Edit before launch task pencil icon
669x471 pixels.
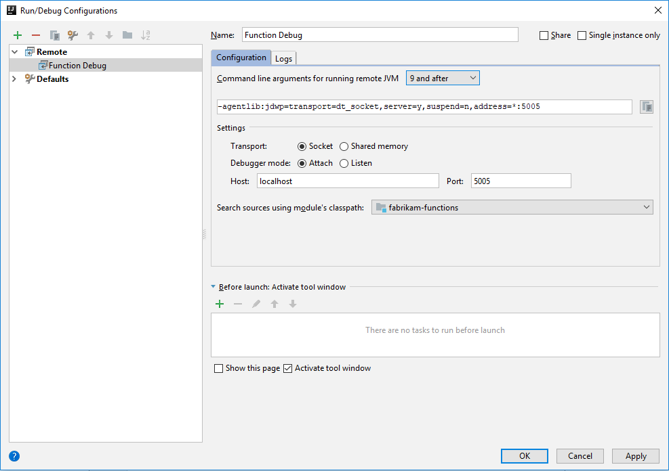click(256, 304)
